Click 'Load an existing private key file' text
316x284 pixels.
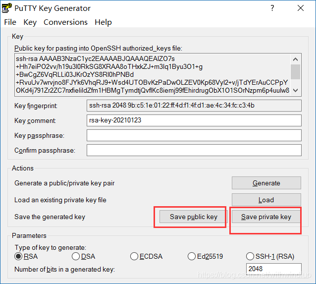[60, 200]
